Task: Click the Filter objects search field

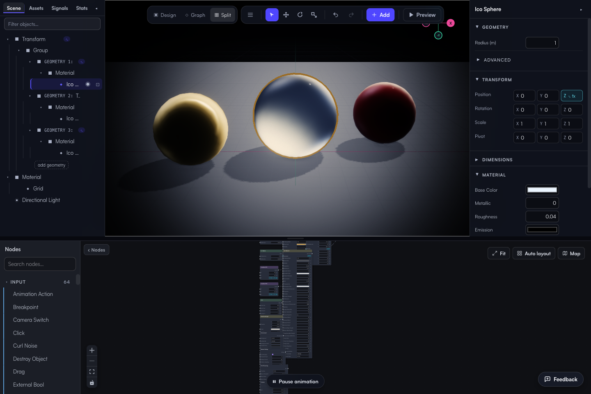Action: tap(52, 24)
